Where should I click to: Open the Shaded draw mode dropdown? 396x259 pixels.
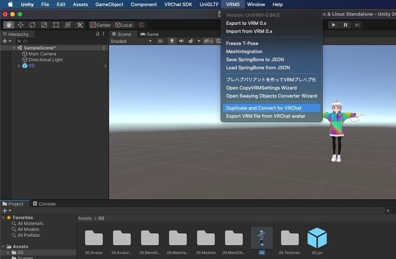(131, 41)
